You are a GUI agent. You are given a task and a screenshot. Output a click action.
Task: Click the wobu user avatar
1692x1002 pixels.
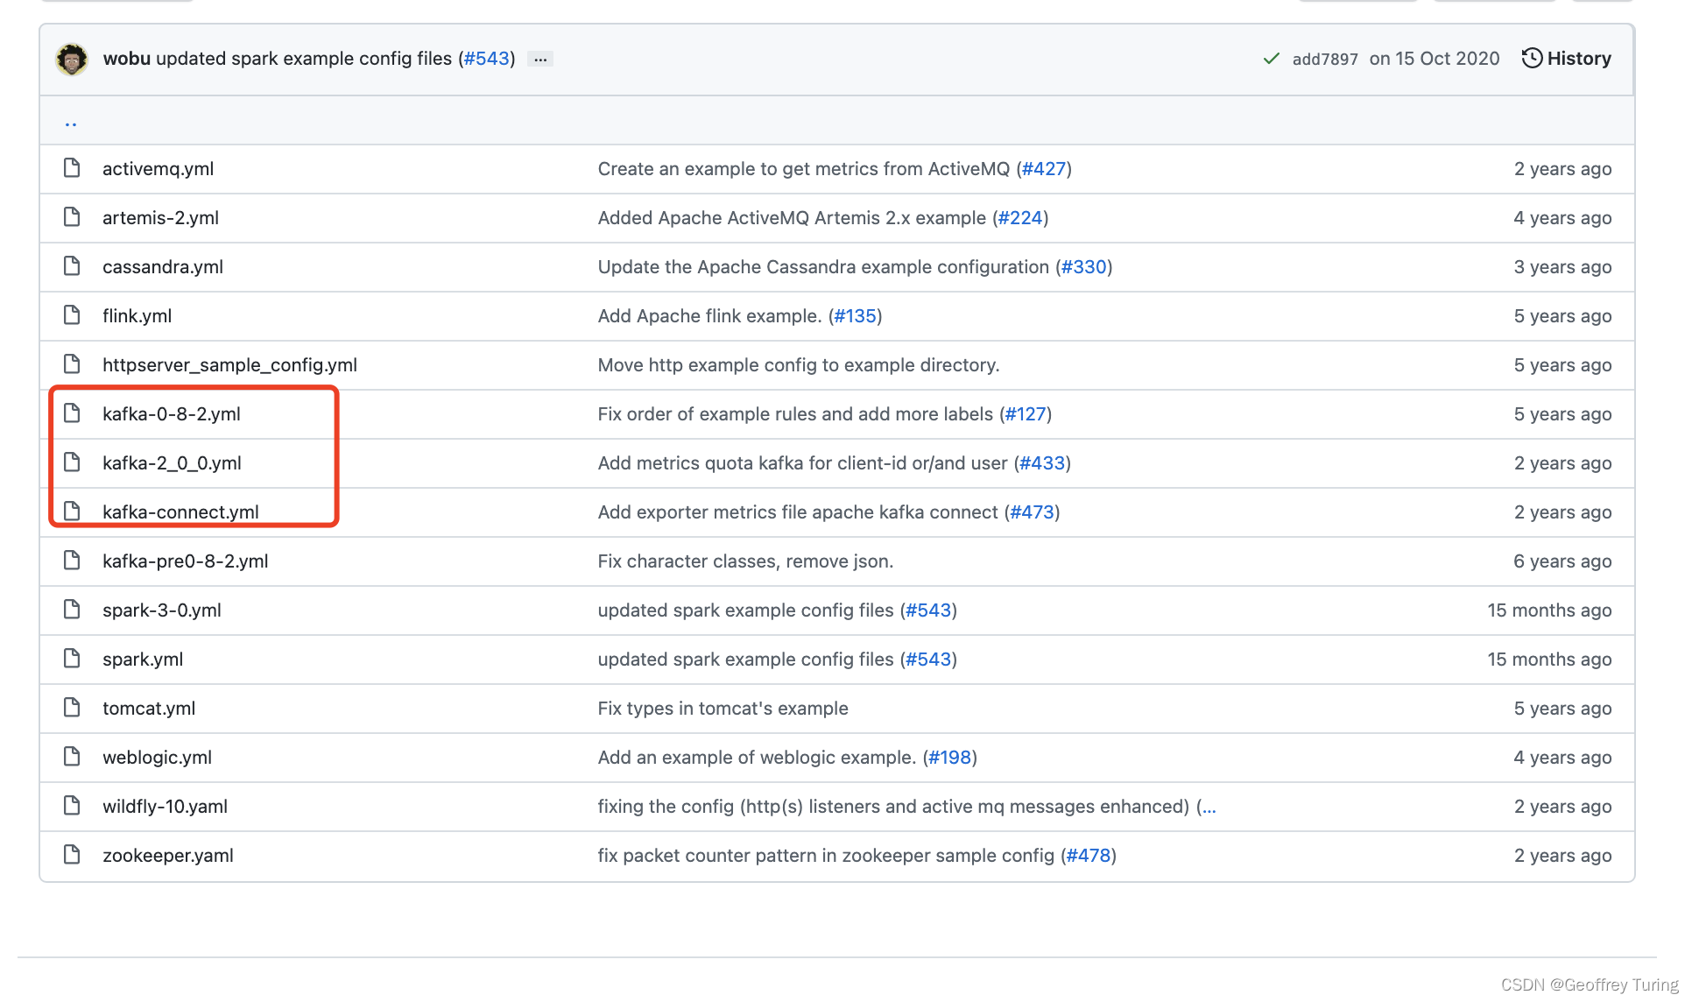(x=72, y=59)
